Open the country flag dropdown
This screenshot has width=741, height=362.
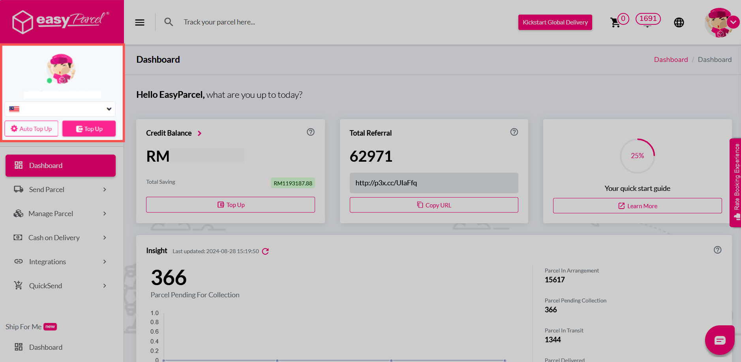click(x=60, y=109)
